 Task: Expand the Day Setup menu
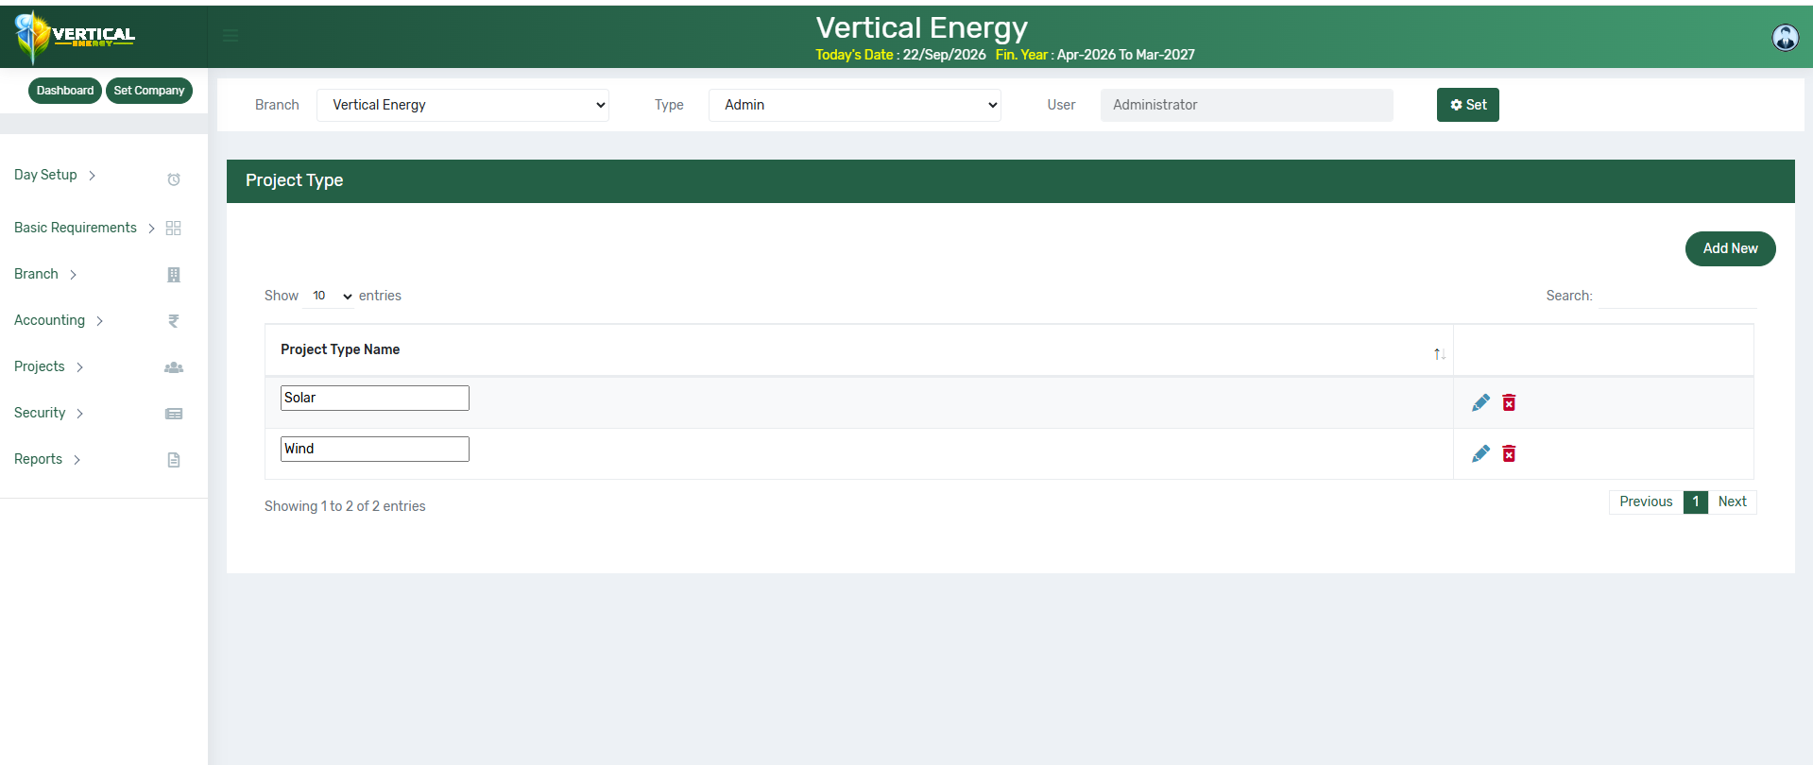(55, 175)
